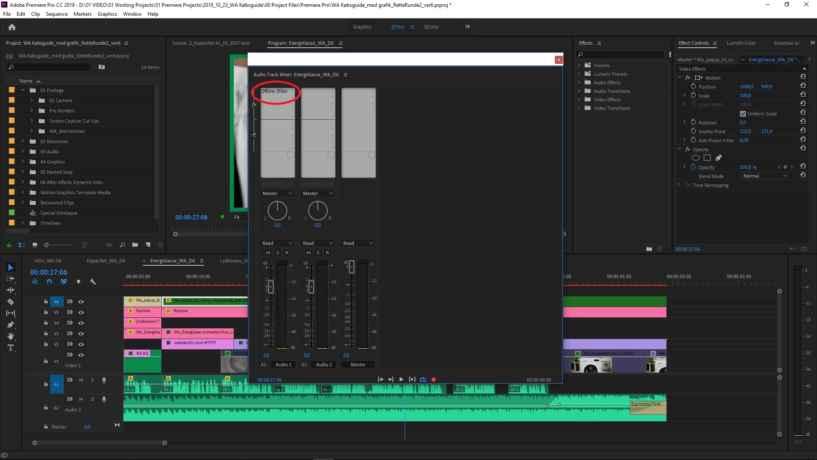Screen dimensions: 817x460
Task: Toggle Uniform Scale checkbox
Action: (743, 114)
